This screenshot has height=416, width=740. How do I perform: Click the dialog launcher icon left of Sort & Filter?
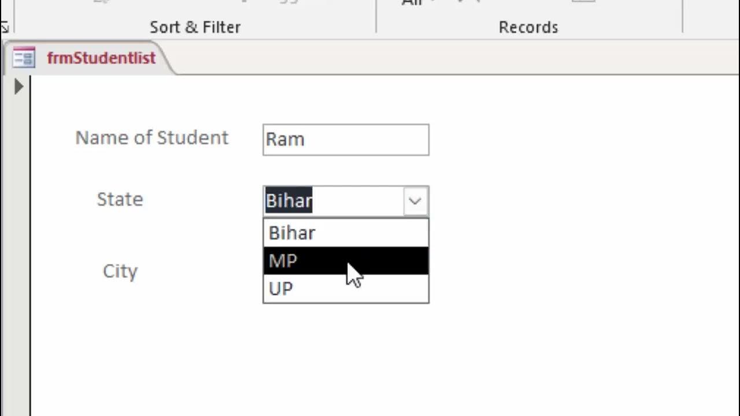(5, 27)
